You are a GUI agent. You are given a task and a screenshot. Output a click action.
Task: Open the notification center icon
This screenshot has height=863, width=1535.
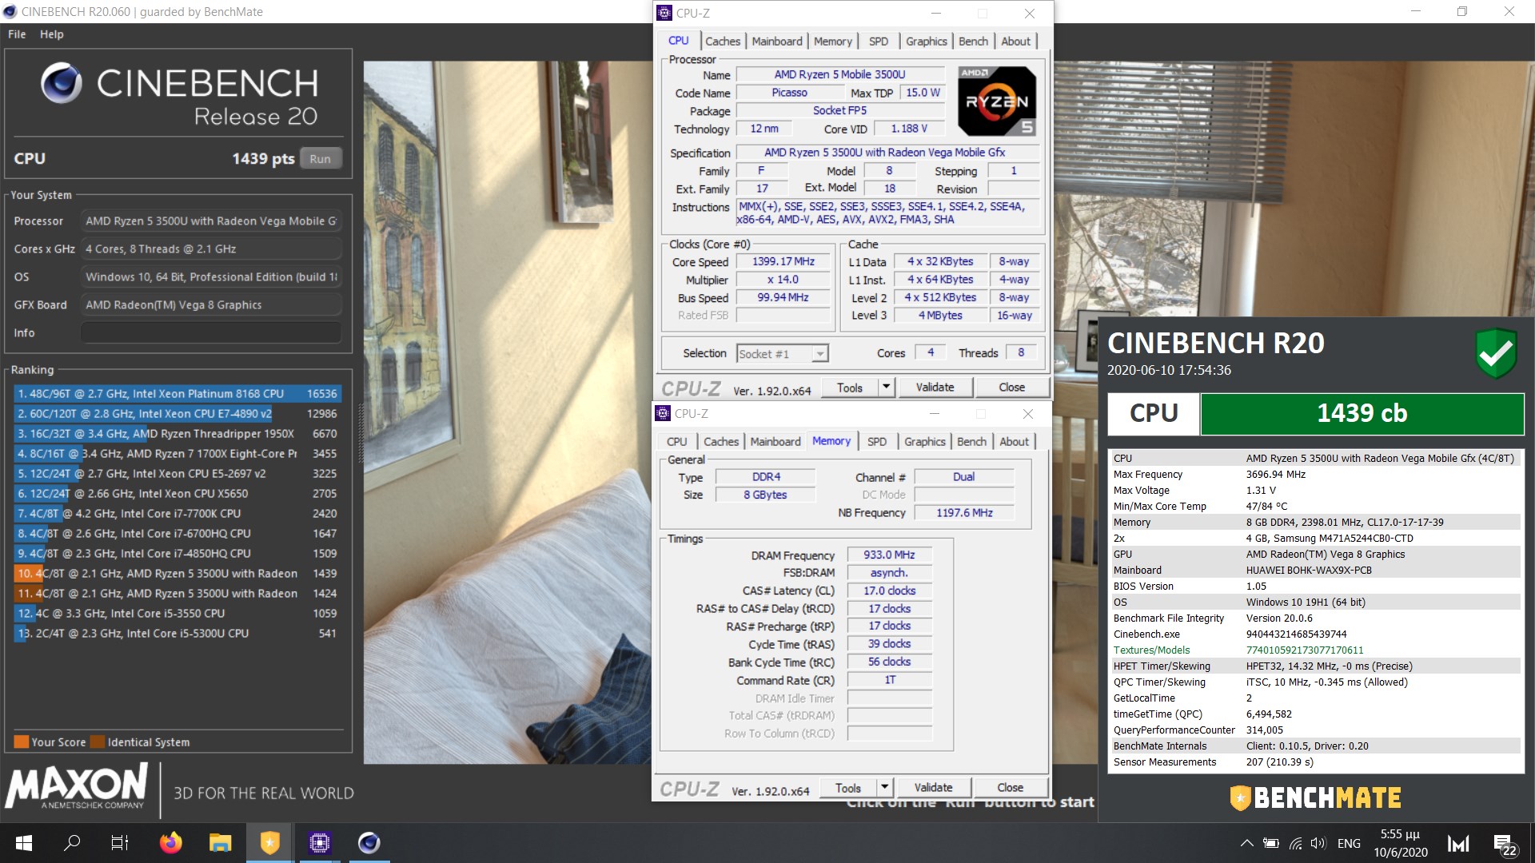tap(1505, 844)
